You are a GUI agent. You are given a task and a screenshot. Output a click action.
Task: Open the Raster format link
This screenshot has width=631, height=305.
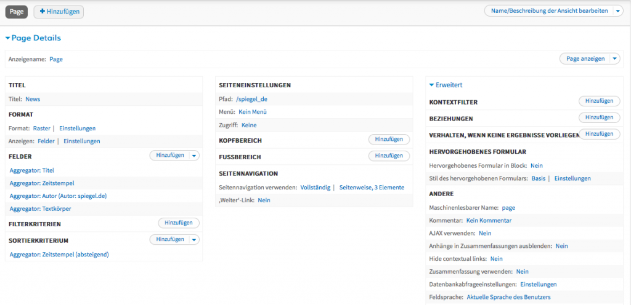click(41, 128)
